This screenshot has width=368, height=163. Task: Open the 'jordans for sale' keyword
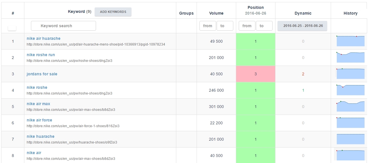(x=42, y=74)
